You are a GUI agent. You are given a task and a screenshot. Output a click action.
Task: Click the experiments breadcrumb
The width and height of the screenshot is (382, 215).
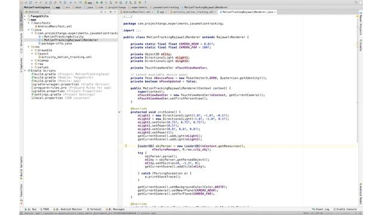[x=139, y=7]
